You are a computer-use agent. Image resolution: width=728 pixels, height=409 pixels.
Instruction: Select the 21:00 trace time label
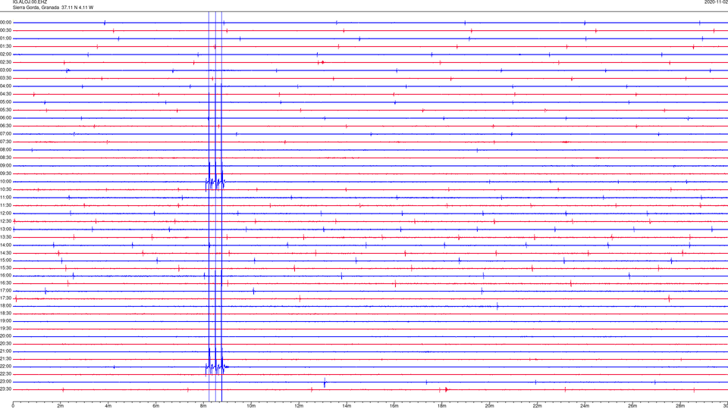click(x=6, y=351)
